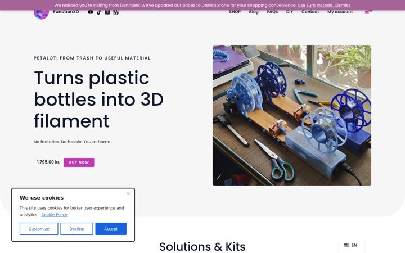Viewport: 405px width, 253px height.
Task: Open My account page
Action: [x=340, y=12]
